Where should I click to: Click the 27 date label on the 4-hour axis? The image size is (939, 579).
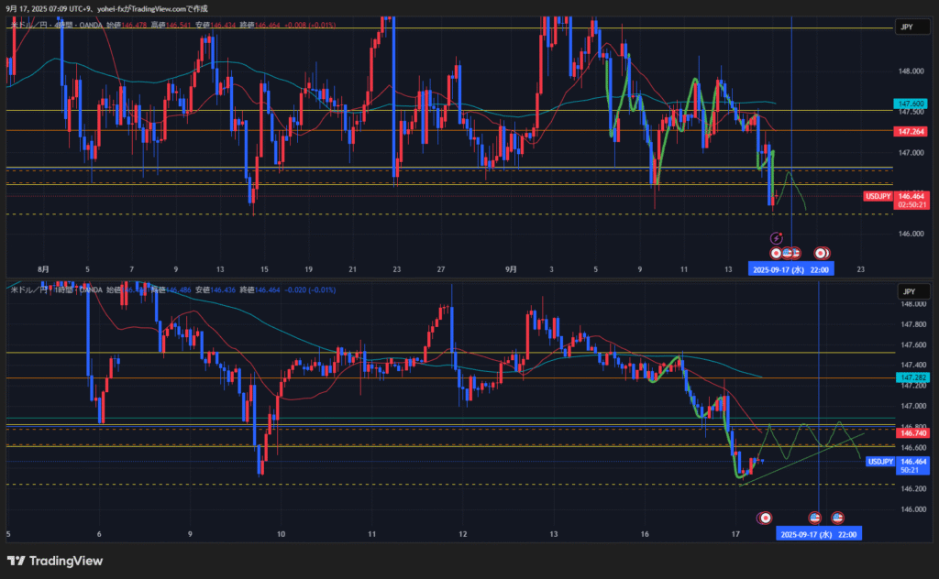[441, 269]
